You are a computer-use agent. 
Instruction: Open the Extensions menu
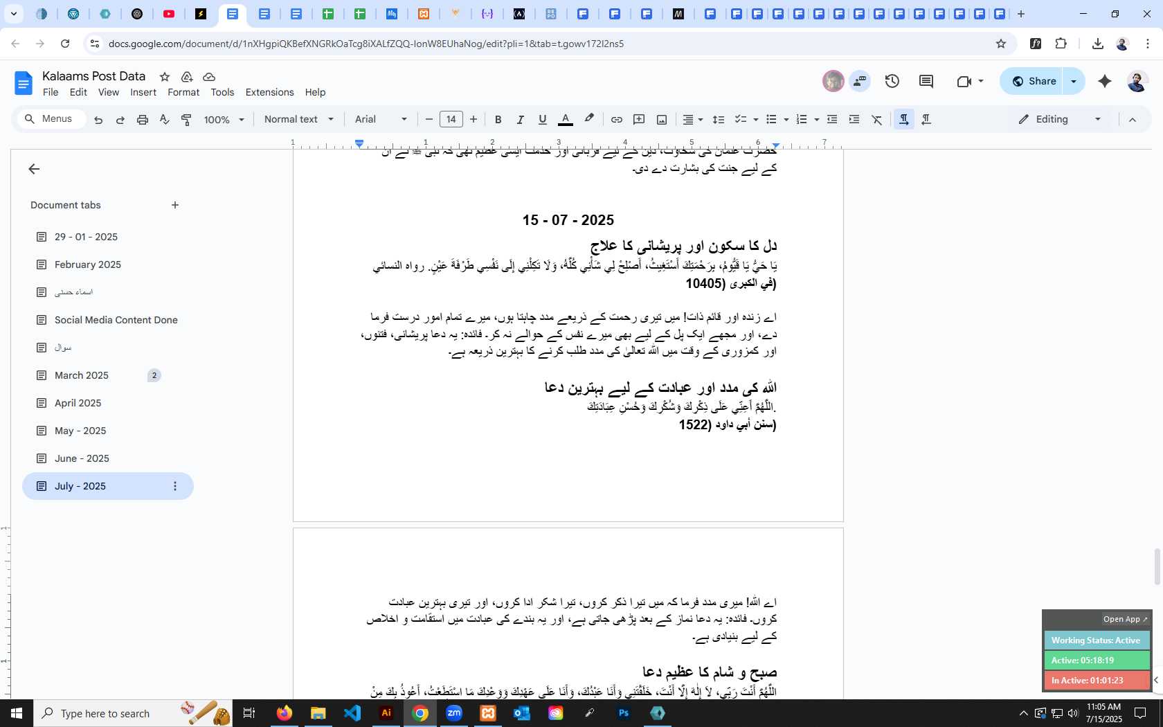[x=269, y=92]
